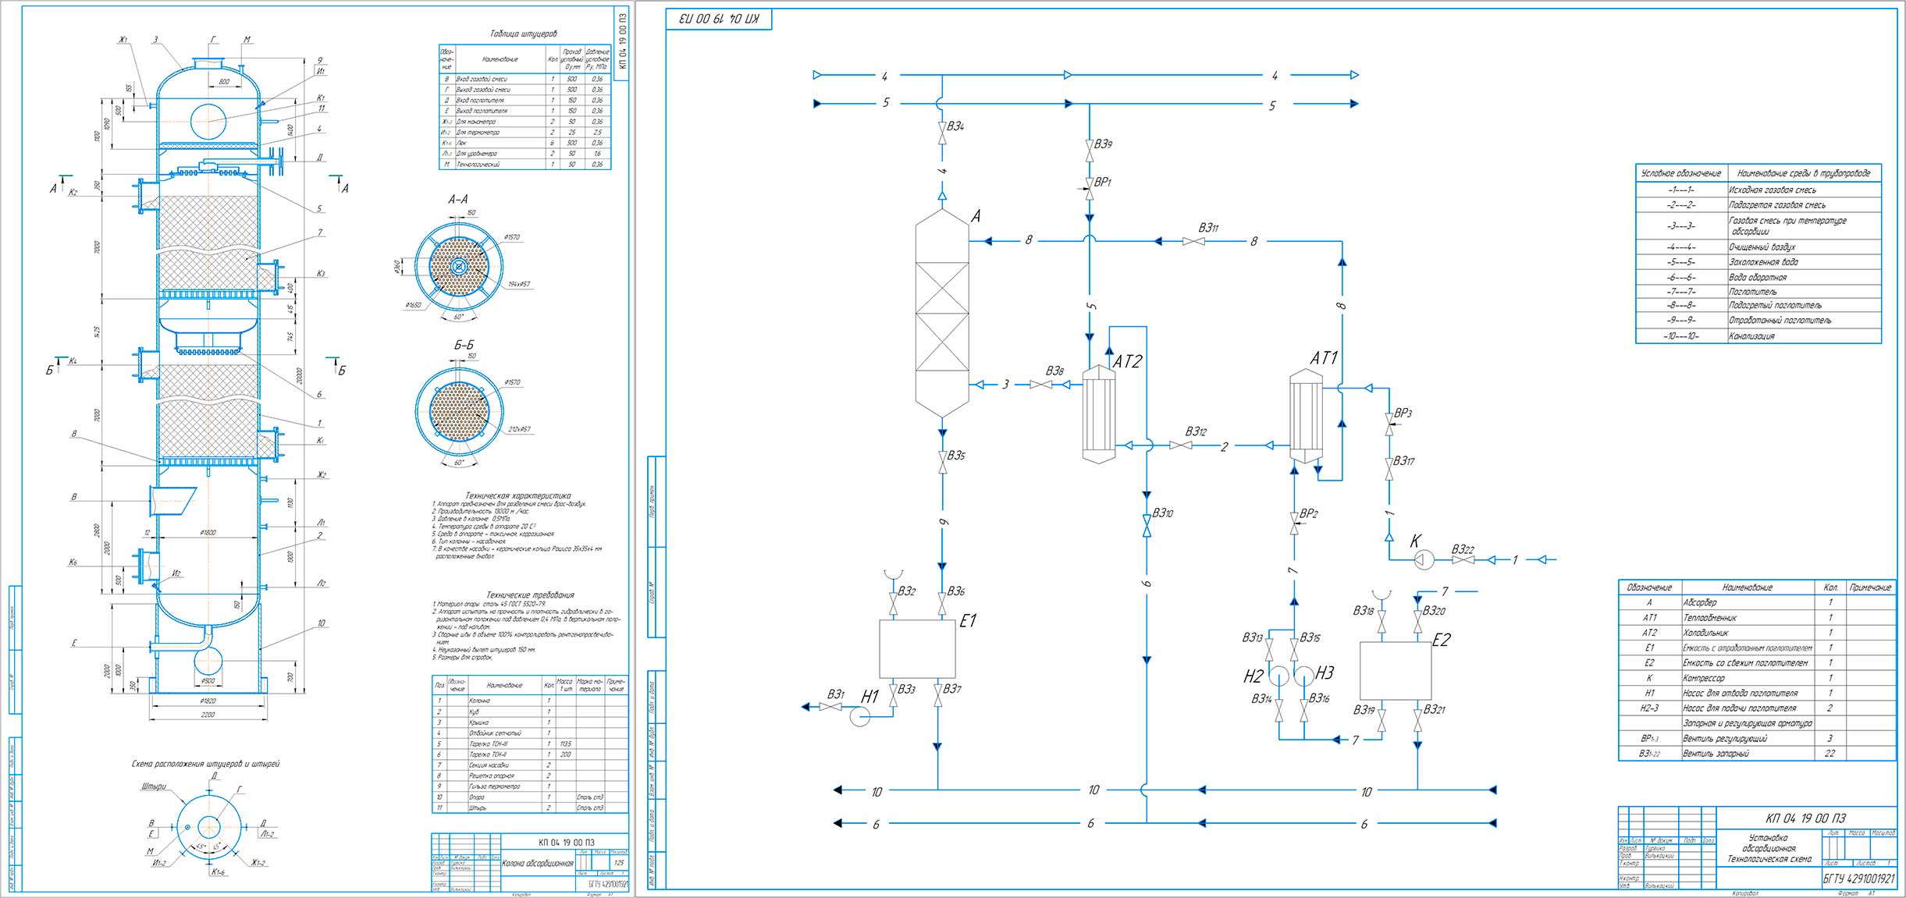The height and width of the screenshot is (898, 1906).
Task: Click the tank Е1 rectangle
Action: pos(917,649)
